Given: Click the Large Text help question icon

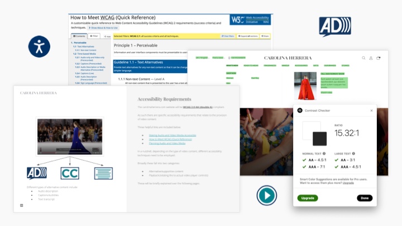Looking at the screenshot, I should (353, 153).
